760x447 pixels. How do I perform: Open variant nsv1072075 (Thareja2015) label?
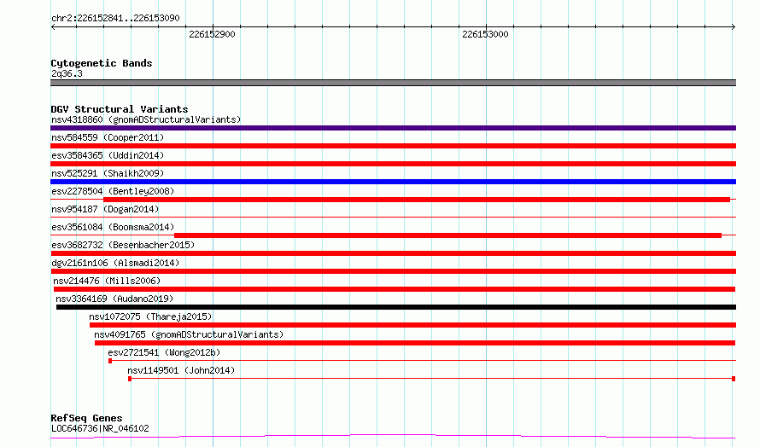tap(150, 316)
